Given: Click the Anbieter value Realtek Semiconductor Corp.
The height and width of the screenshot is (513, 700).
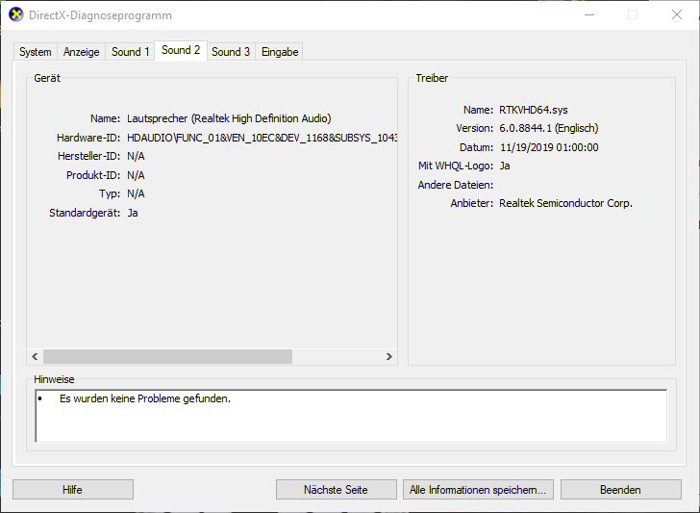Looking at the screenshot, I should (565, 203).
